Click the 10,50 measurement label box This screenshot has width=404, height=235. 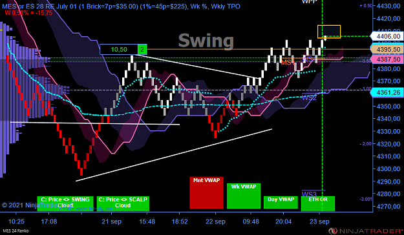[x=119, y=50]
